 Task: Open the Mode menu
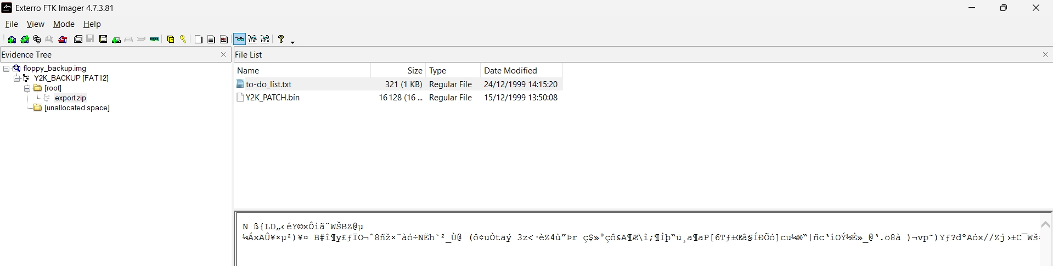64,24
